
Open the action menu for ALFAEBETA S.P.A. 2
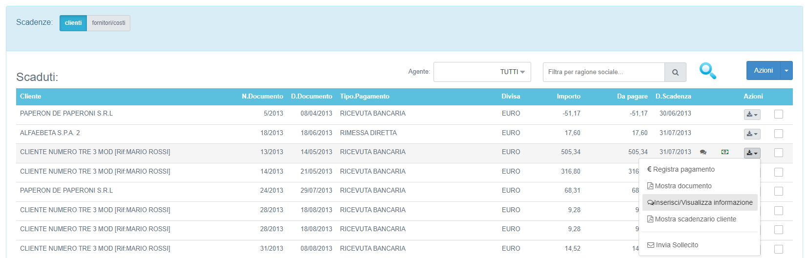click(752, 134)
